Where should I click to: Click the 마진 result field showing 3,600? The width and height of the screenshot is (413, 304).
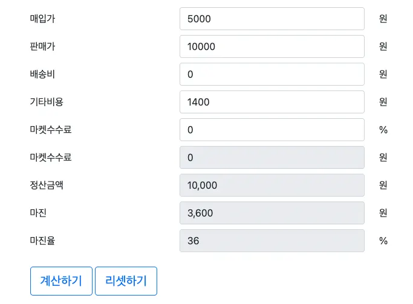pyautogui.click(x=272, y=213)
